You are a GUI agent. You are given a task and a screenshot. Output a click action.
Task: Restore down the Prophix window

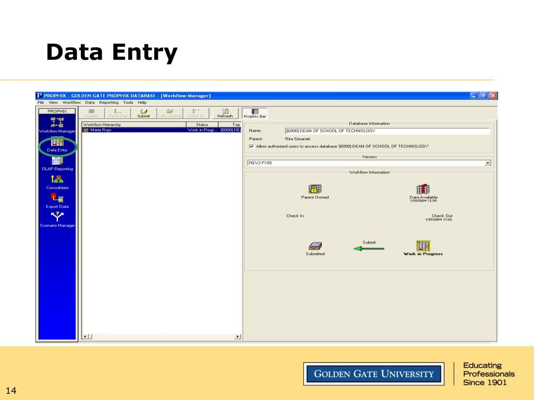(x=483, y=96)
